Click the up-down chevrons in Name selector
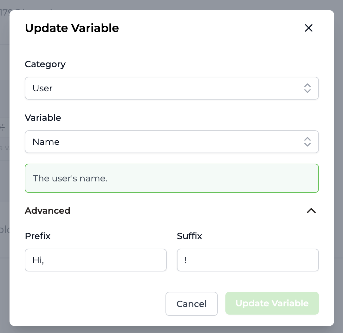343x333 pixels. coord(307,142)
